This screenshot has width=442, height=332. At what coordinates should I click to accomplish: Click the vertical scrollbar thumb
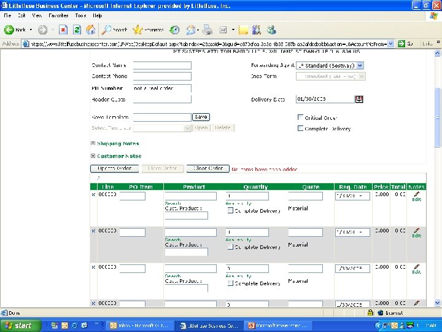click(x=437, y=117)
